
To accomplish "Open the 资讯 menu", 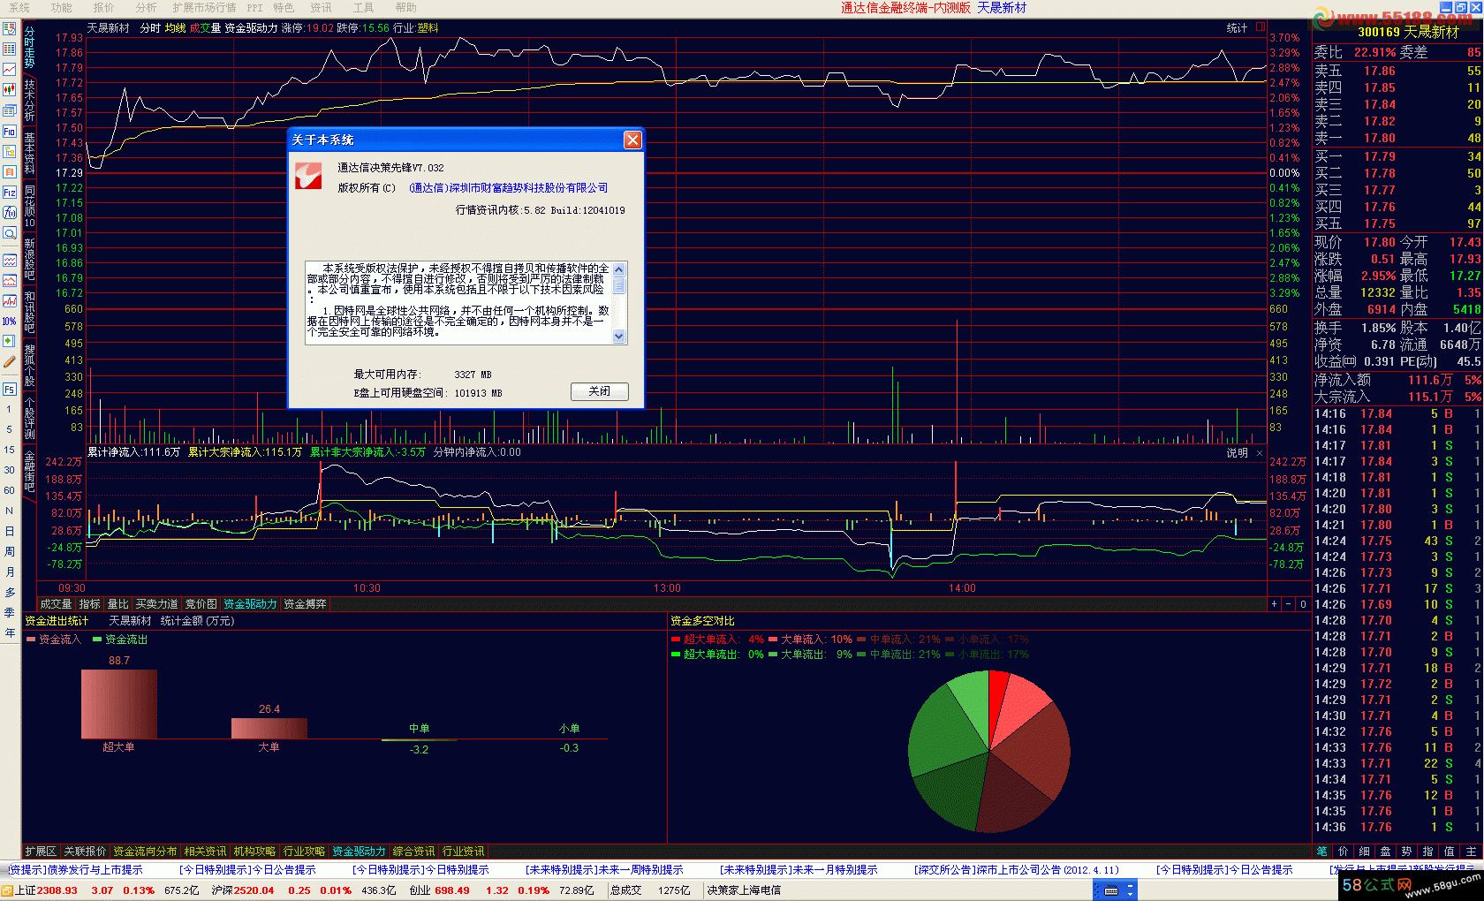I will (x=321, y=8).
